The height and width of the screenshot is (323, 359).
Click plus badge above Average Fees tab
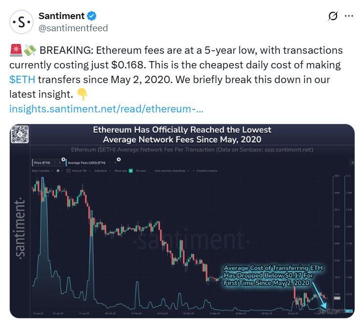(119, 159)
